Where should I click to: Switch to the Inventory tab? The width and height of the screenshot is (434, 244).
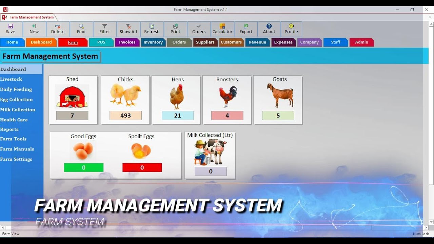[153, 42]
